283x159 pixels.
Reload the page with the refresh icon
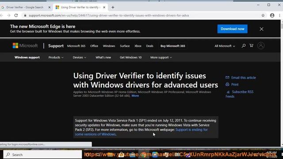coord(16,15)
